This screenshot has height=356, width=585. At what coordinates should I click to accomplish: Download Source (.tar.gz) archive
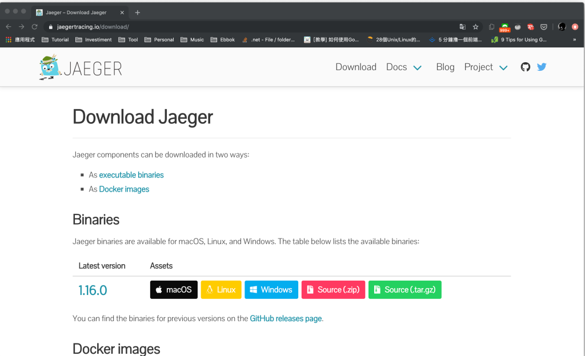pyautogui.click(x=405, y=290)
